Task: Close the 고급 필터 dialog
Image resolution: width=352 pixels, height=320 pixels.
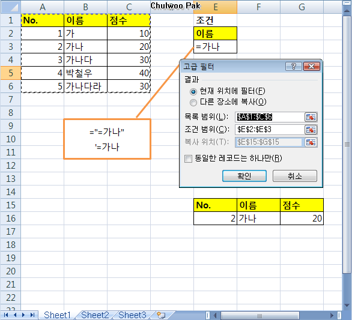Action: pos(312,67)
